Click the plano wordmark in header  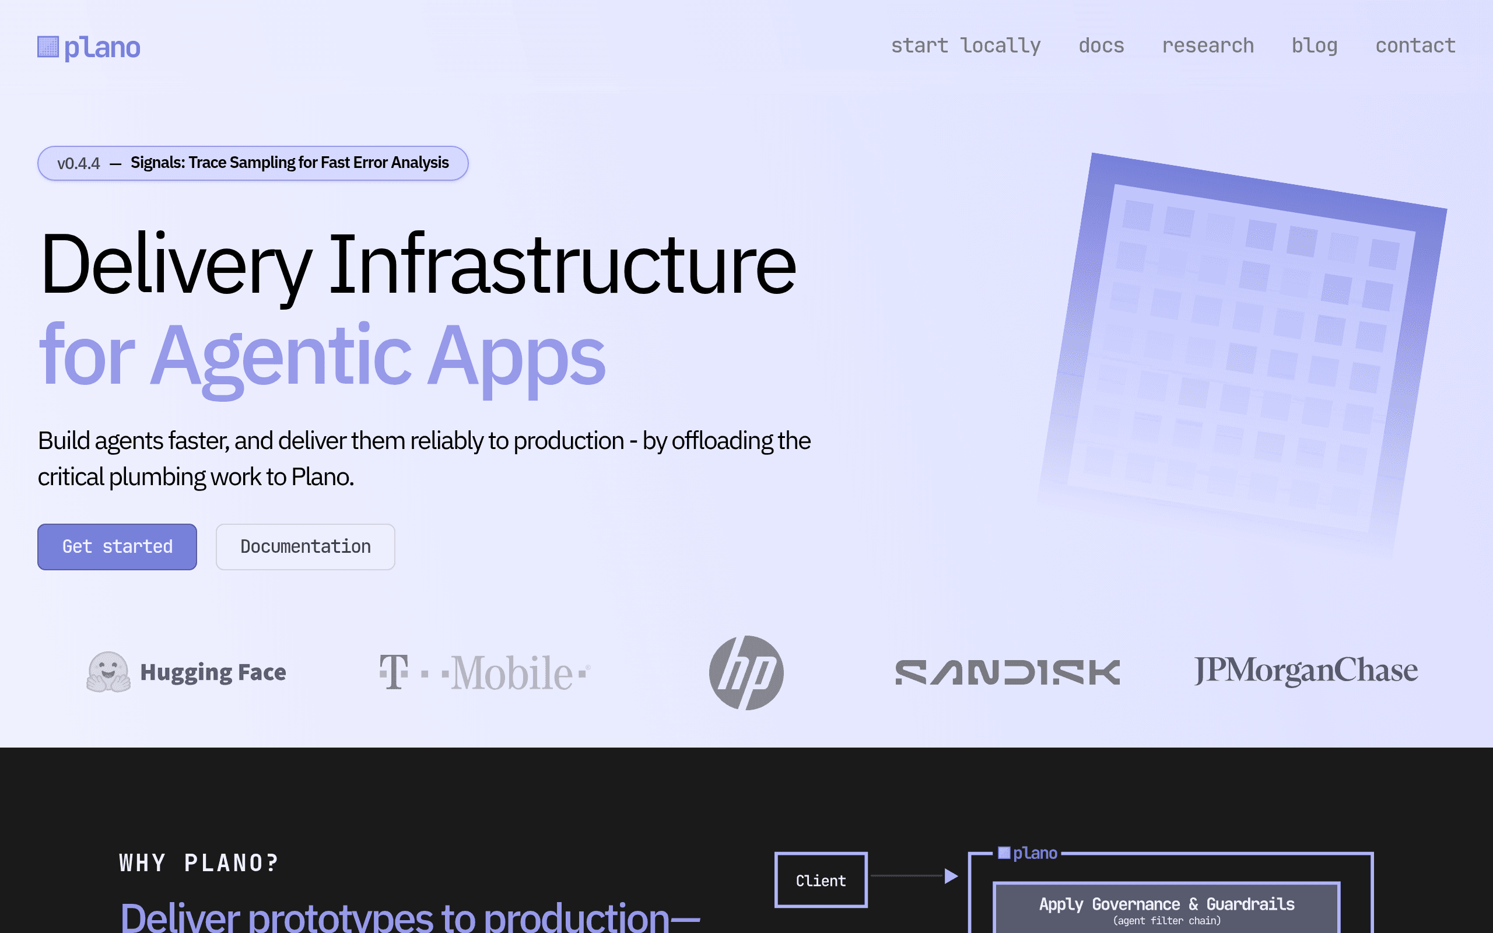click(103, 47)
